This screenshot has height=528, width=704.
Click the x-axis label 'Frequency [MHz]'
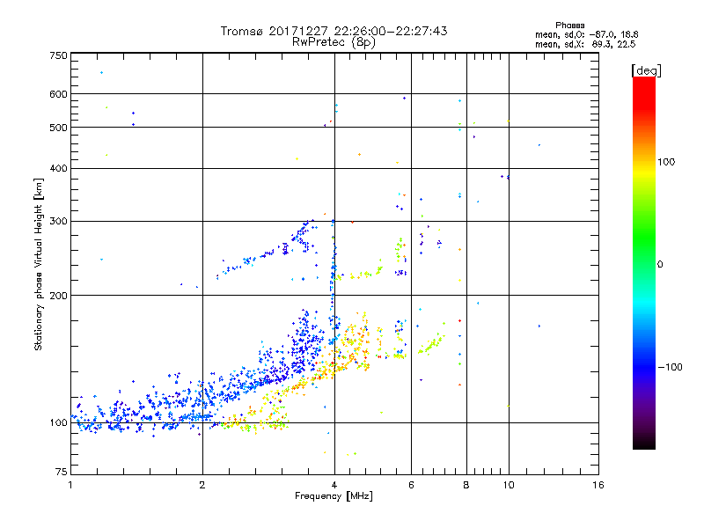[334, 496]
